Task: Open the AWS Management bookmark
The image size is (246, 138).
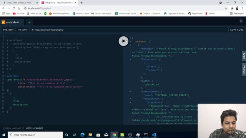Action: click(x=60, y=13)
